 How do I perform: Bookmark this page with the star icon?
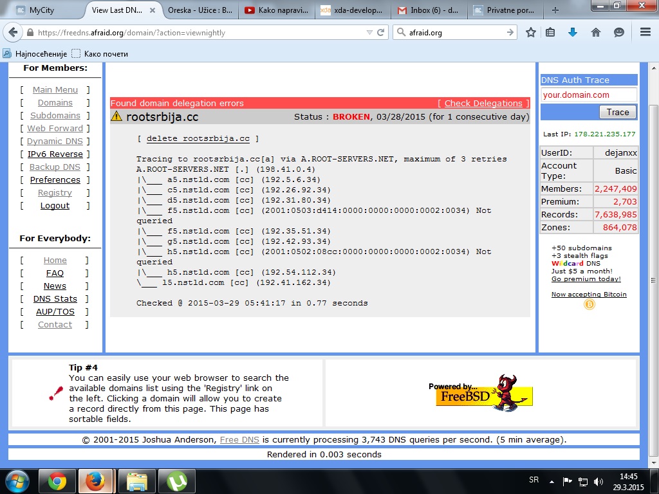pyautogui.click(x=531, y=32)
